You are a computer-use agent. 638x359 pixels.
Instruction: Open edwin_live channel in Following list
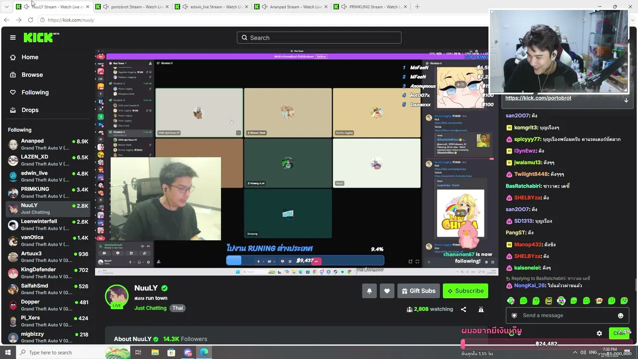48,177
